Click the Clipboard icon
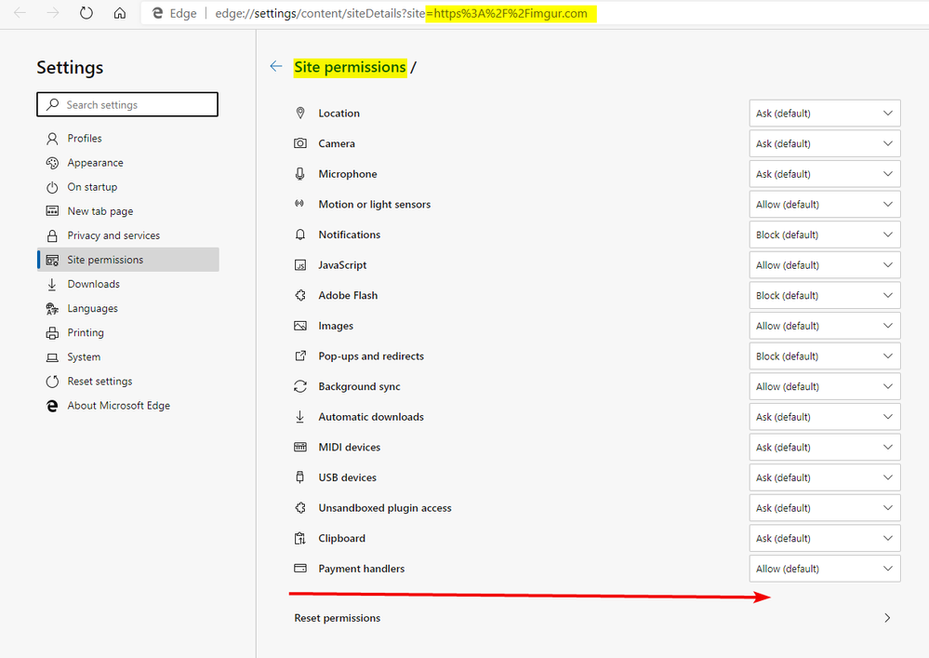The width and height of the screenshot is (929, 658). pos(300,538)
